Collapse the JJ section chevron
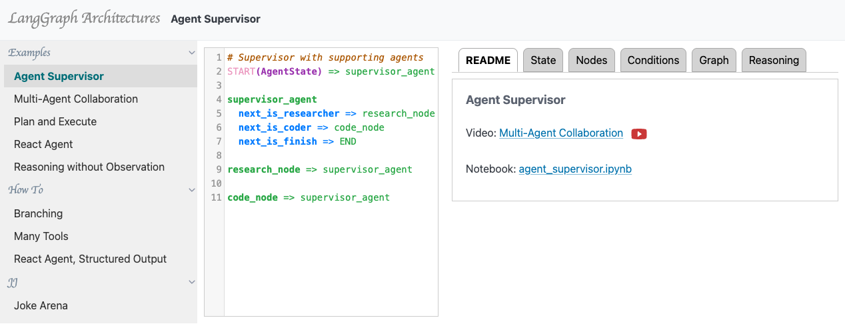 click(192, 283)
